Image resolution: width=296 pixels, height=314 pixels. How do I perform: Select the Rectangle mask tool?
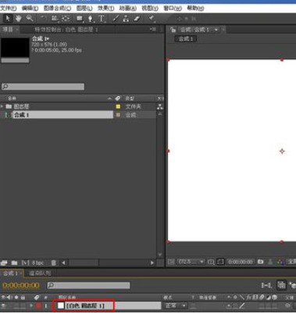79,19
